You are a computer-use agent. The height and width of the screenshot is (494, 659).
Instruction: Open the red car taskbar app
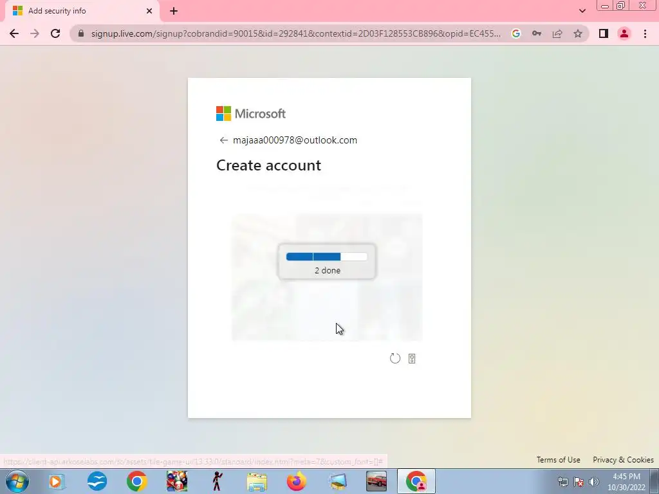click(x=376, y=481)
